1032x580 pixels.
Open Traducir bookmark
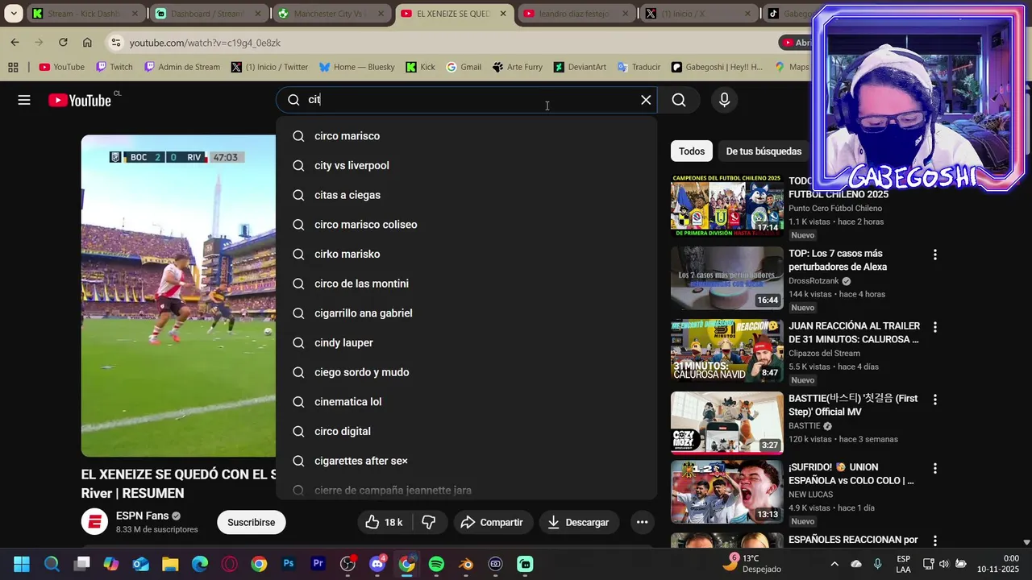point(639,67)
